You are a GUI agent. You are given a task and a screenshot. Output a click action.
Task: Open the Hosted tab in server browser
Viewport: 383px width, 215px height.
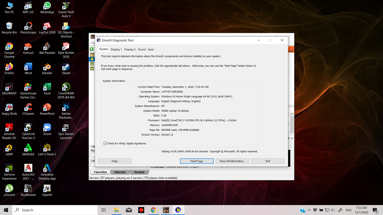click(139, 172)
